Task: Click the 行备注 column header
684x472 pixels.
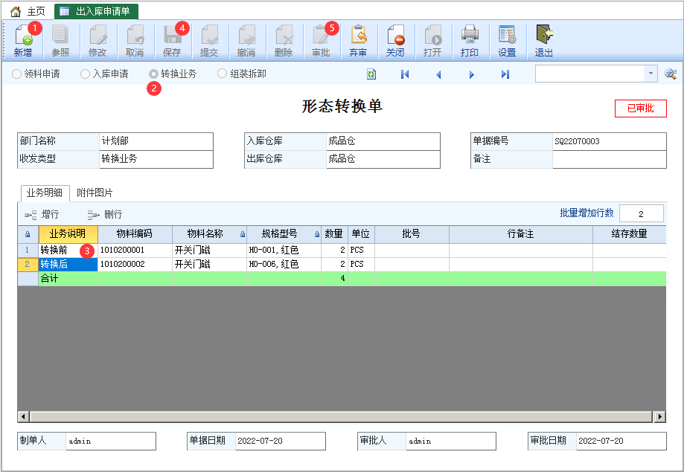Action: point(521,234)
